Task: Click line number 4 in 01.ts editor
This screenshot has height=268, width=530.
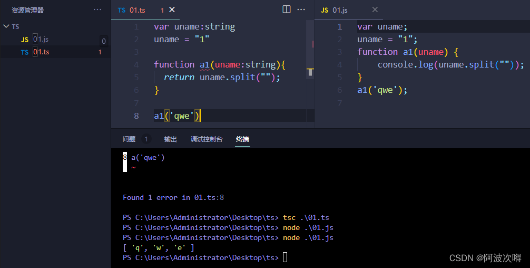Action: (136, 65)
